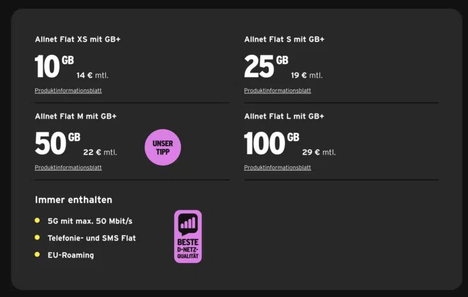Click the large 10 GB data figure
Viewport: 468px width, 297px height.
[x=54, y=66]
